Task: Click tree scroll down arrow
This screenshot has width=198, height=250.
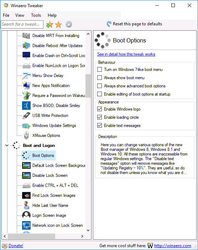Action: click(88, 230)
